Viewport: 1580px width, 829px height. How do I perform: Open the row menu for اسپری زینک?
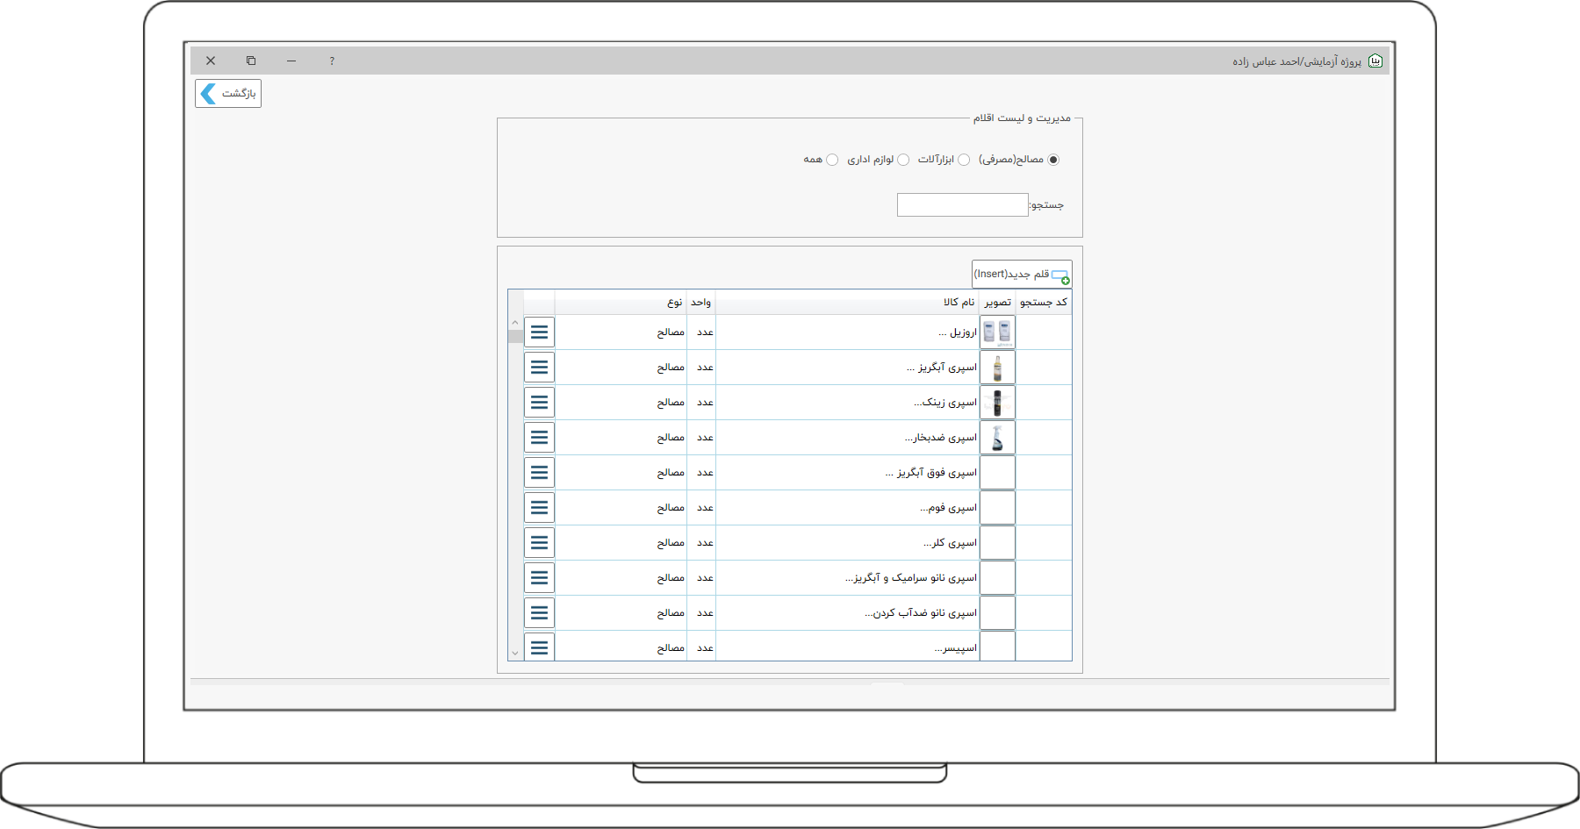[539, 403]
